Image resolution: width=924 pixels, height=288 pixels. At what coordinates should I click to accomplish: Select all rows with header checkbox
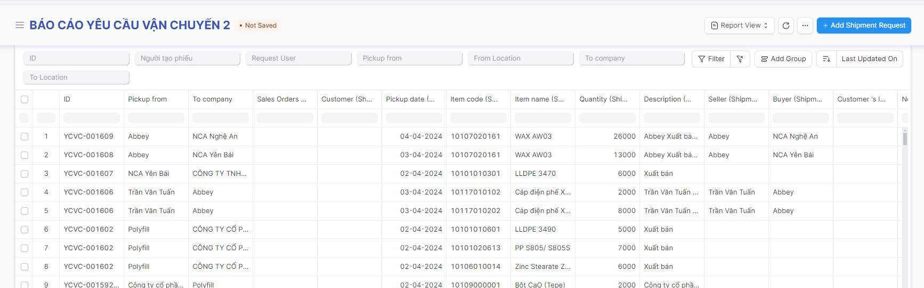point(25,99)
